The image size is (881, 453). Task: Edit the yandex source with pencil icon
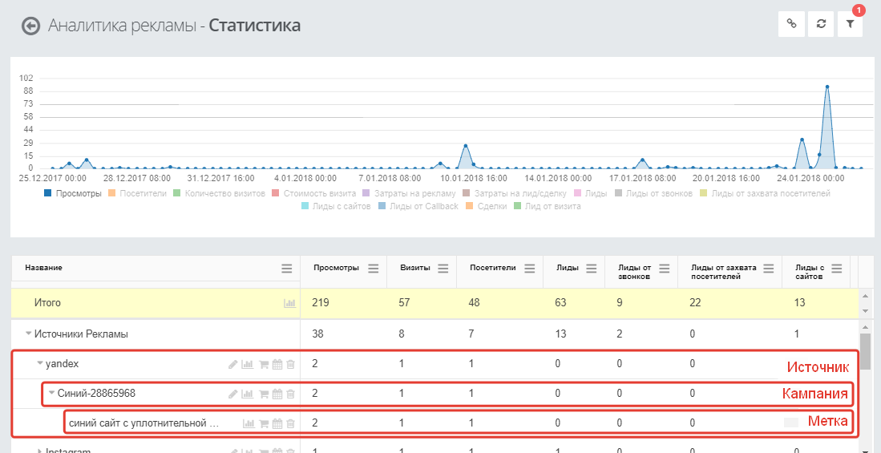click(x=233, y=364)
